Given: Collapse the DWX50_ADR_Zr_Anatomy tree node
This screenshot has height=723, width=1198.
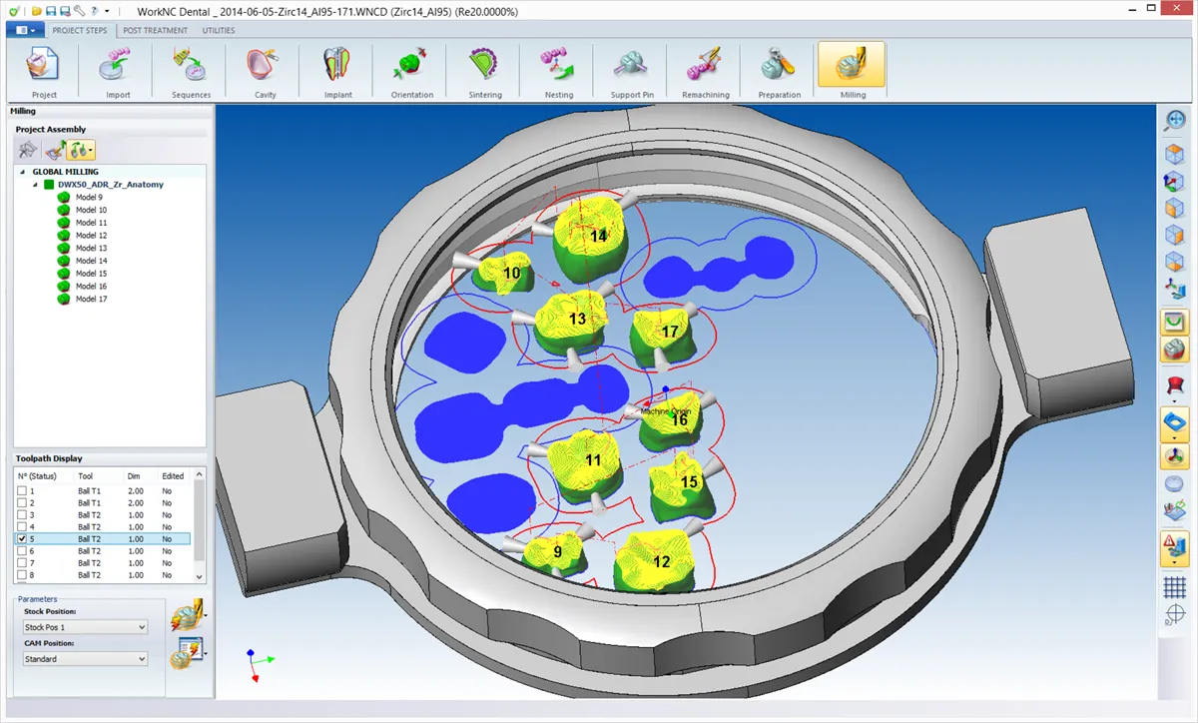Looking at the screenshot, I should [36, 185].
